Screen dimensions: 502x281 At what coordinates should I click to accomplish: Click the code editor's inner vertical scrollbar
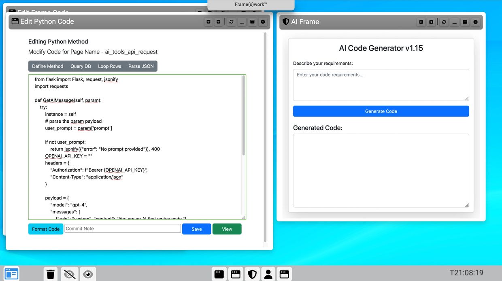coord(243,116)
